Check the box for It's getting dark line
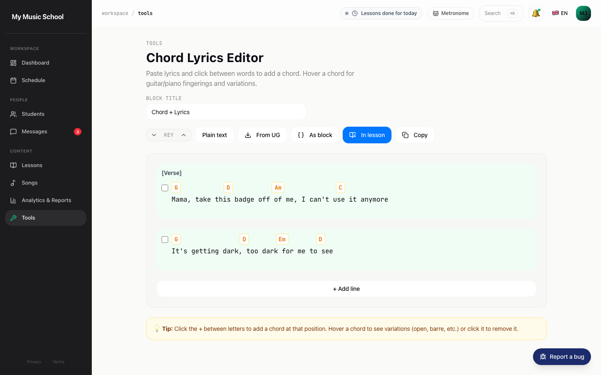 pos(165,240)
